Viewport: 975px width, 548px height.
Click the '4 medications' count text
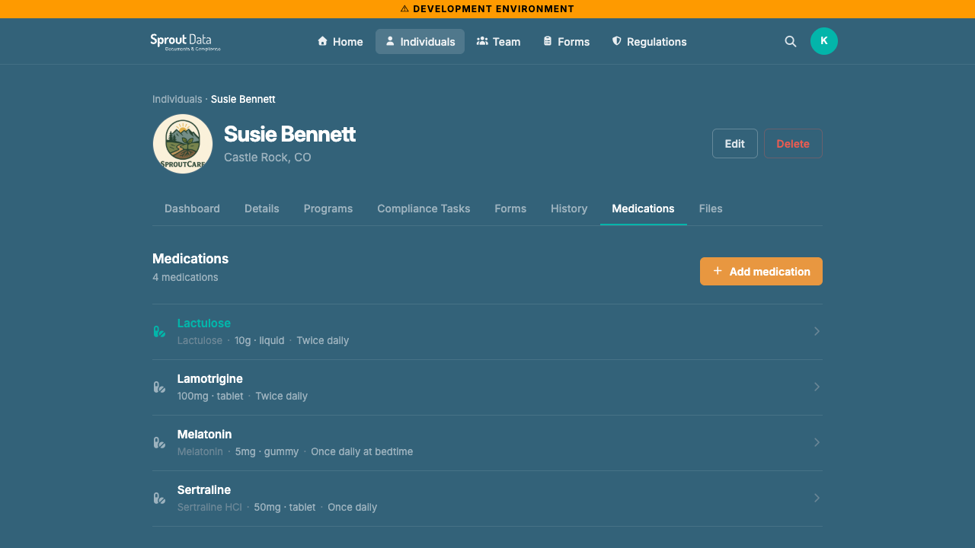click(x=185, y=277)
